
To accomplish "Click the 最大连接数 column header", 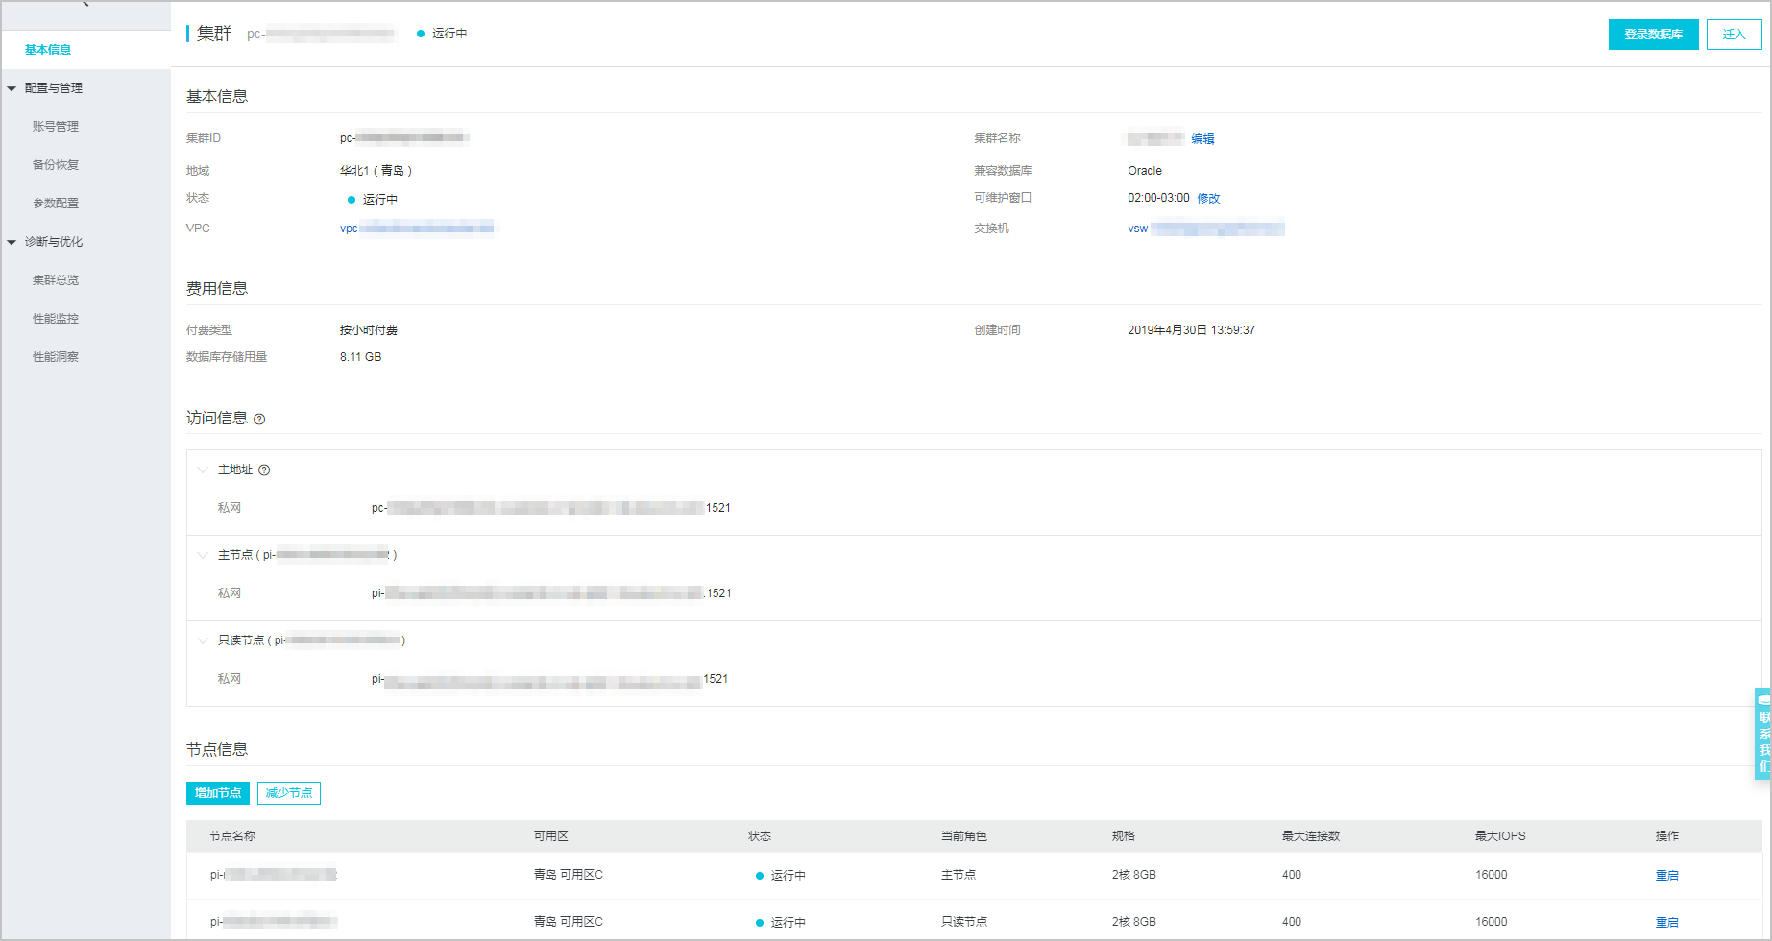I will point(1311,836).
